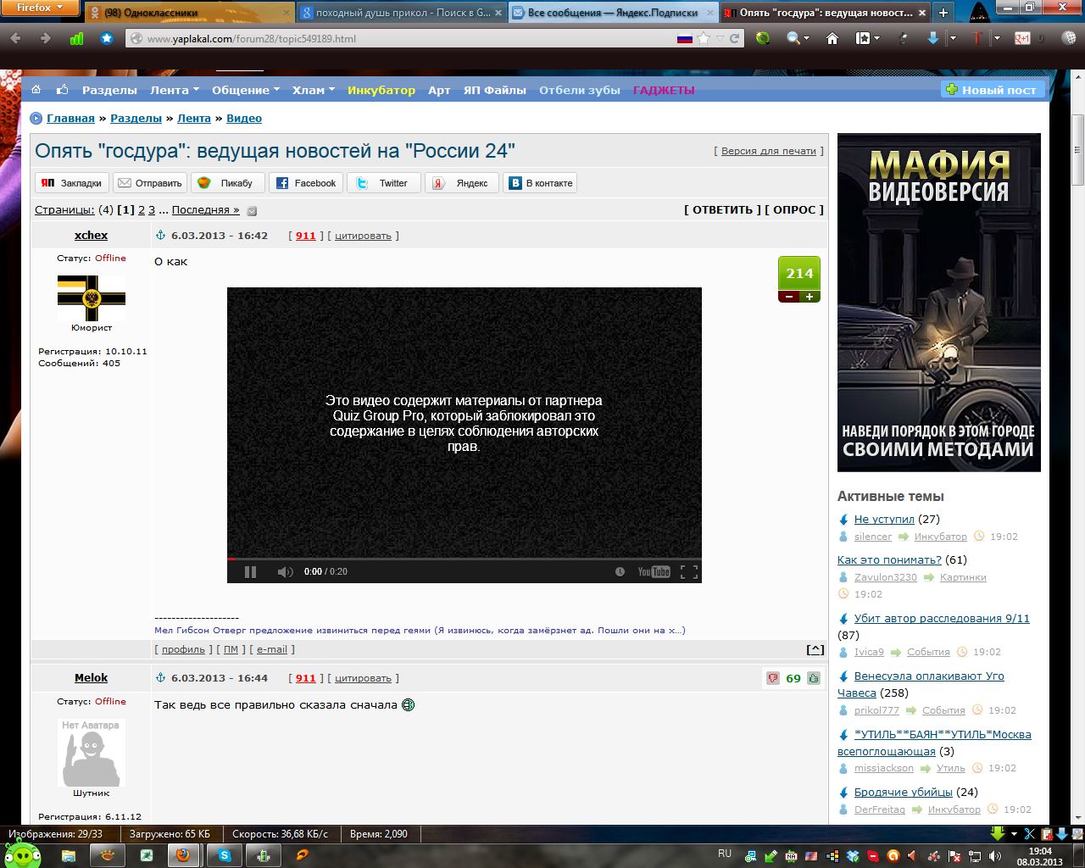Image resolution: width=1085 pixels, height=868 pixels.
Task: Click the home icon in the site navigation bar
Action: pyautogui.click(x=36, y=90)
